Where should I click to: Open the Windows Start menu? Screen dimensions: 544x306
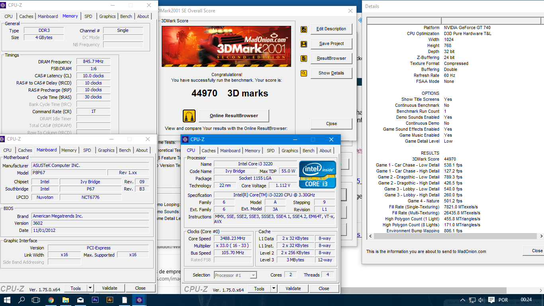(x=7, y=300)
